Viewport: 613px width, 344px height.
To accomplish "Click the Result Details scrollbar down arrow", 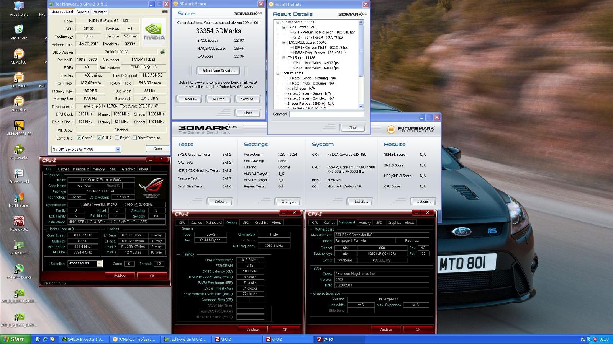I will coord(361,106).
